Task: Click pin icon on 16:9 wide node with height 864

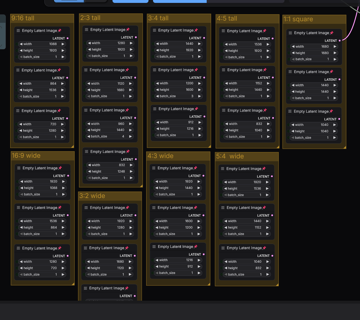Action: click(60, 208)
